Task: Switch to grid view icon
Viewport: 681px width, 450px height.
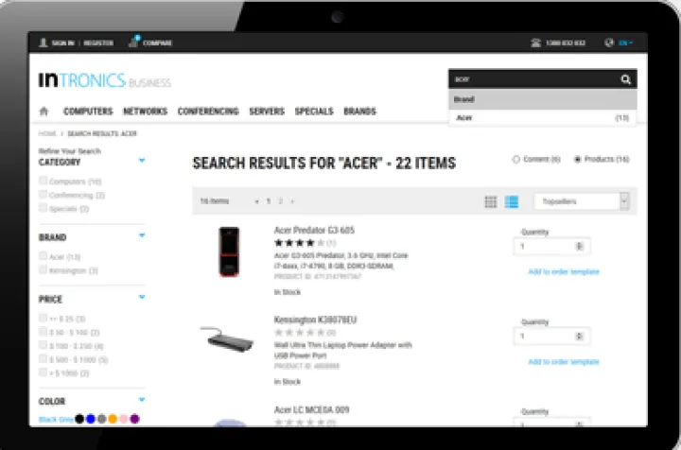Action: tap(490, 201)
